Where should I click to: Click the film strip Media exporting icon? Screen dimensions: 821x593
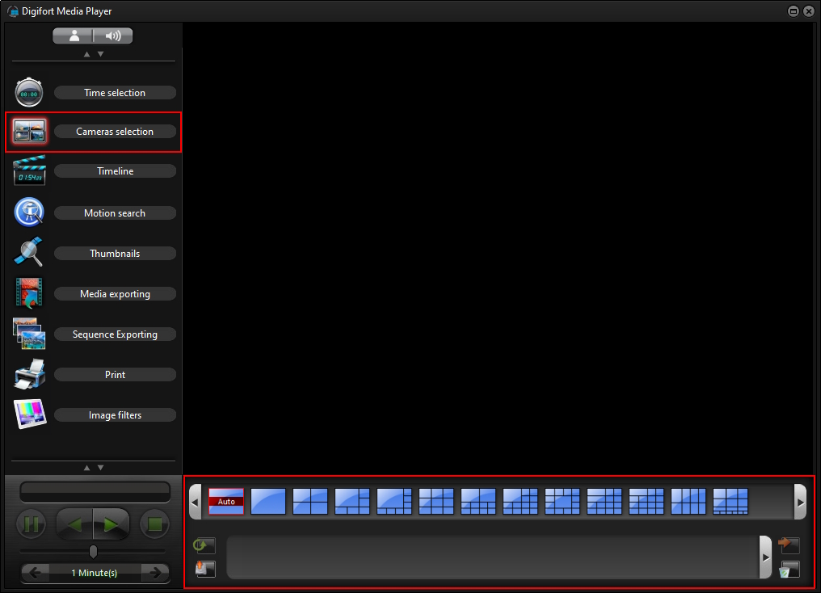click(29, 292)
